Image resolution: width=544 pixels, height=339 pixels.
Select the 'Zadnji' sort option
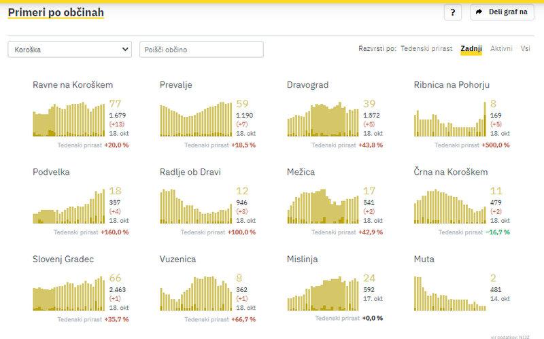click(x=471, y=49)
